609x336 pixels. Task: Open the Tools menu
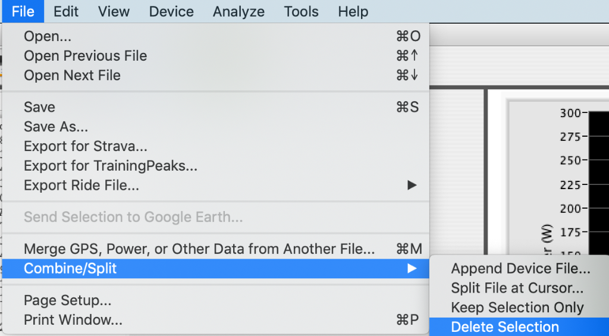click(301, 11)
